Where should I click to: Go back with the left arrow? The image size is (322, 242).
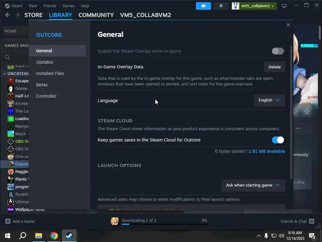[x=8, y=15]
